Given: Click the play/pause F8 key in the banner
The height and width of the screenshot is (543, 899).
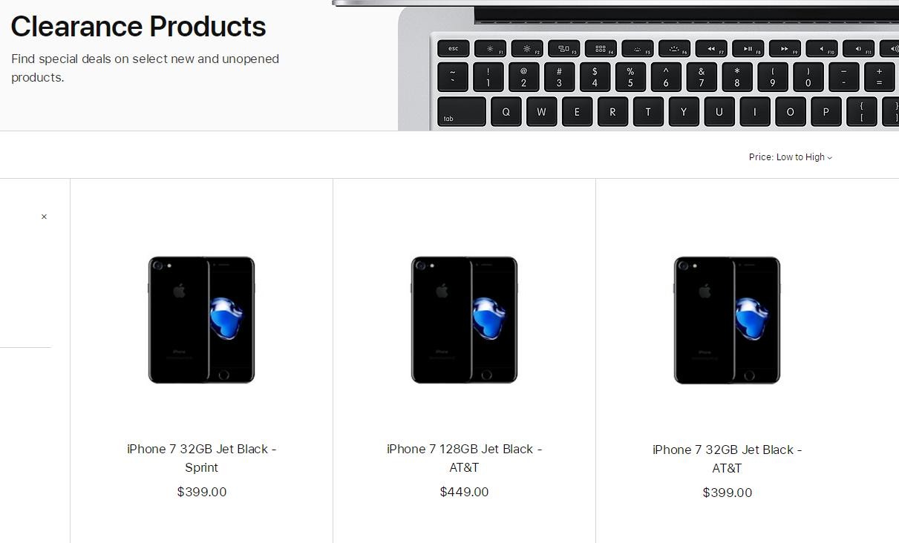Looking at the screenshot, I should point(748,49).
